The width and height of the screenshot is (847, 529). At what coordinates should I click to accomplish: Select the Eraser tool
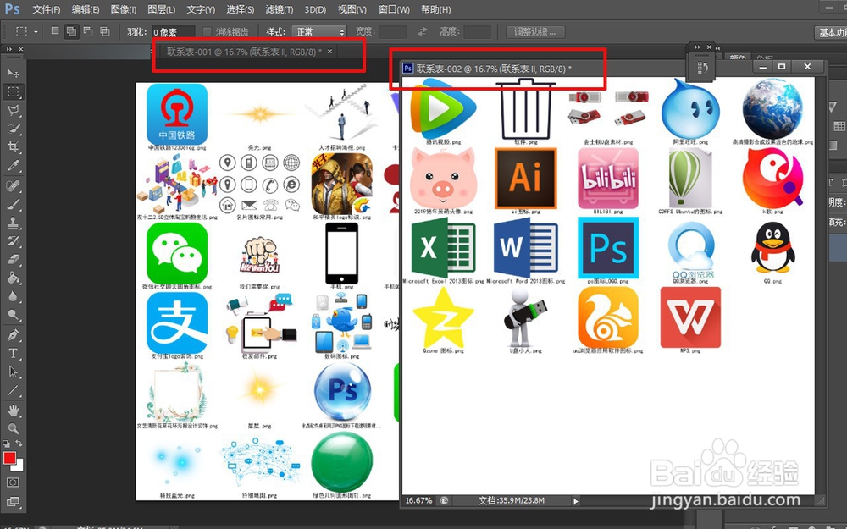[13, 259]
